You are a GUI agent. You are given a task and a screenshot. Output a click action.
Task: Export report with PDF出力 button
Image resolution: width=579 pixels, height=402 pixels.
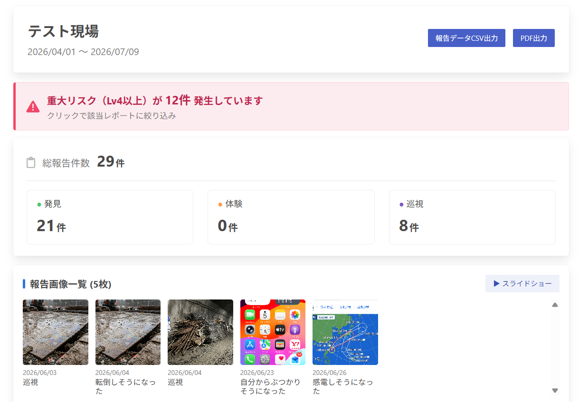(533, 38)
